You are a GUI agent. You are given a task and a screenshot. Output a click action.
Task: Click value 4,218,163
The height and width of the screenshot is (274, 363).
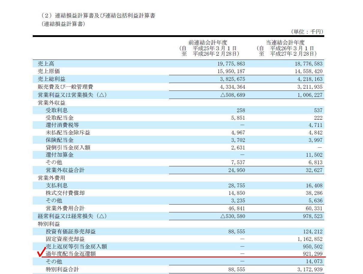[310, 79]
